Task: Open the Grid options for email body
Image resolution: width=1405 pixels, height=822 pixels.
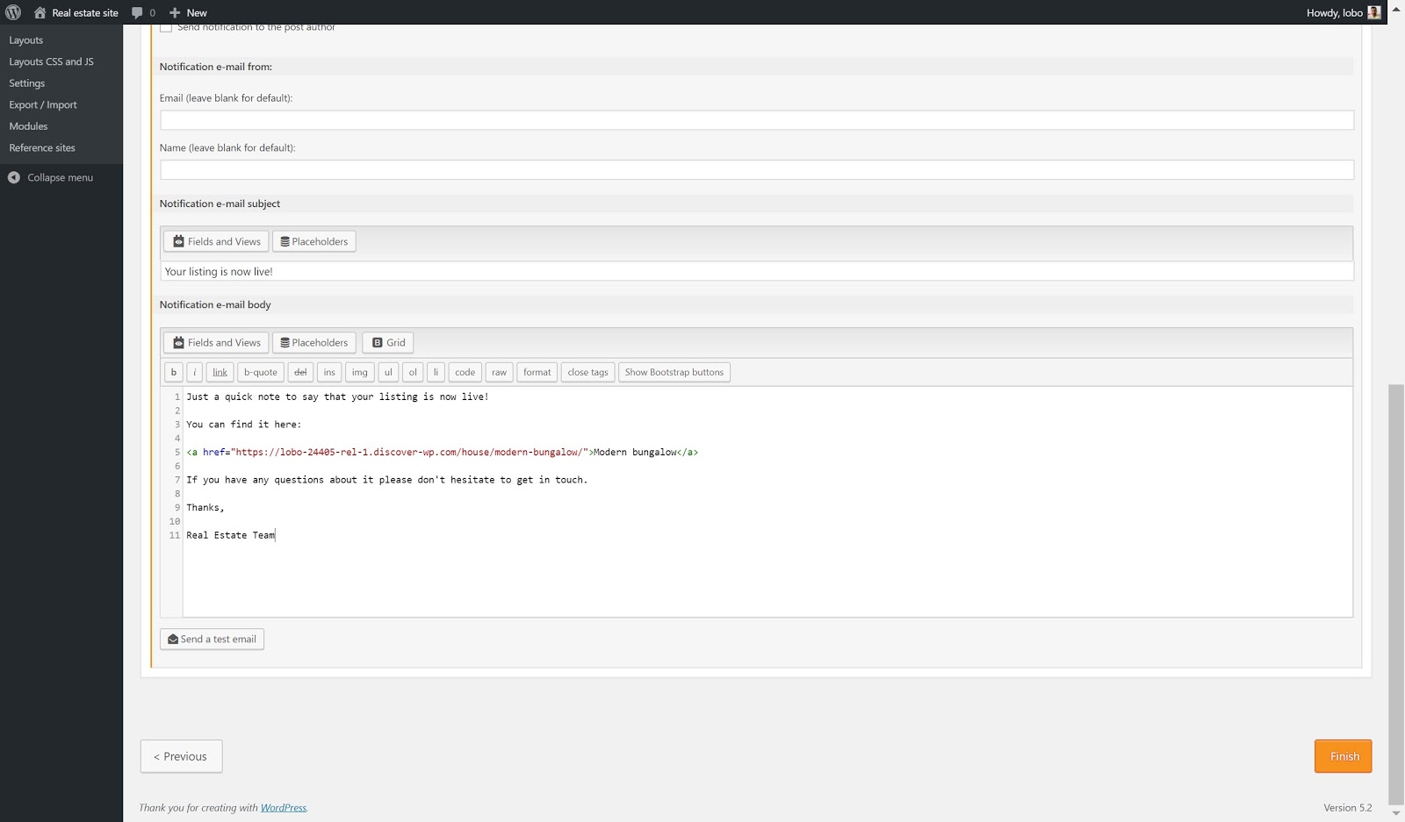Action: pyautogui.click(x=387, y=342)
